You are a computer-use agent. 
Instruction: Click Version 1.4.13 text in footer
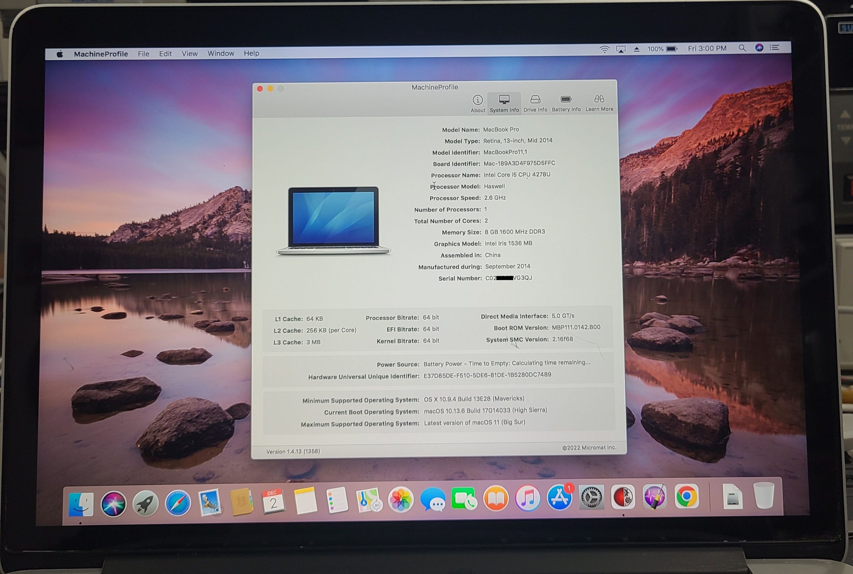point(293,451)
